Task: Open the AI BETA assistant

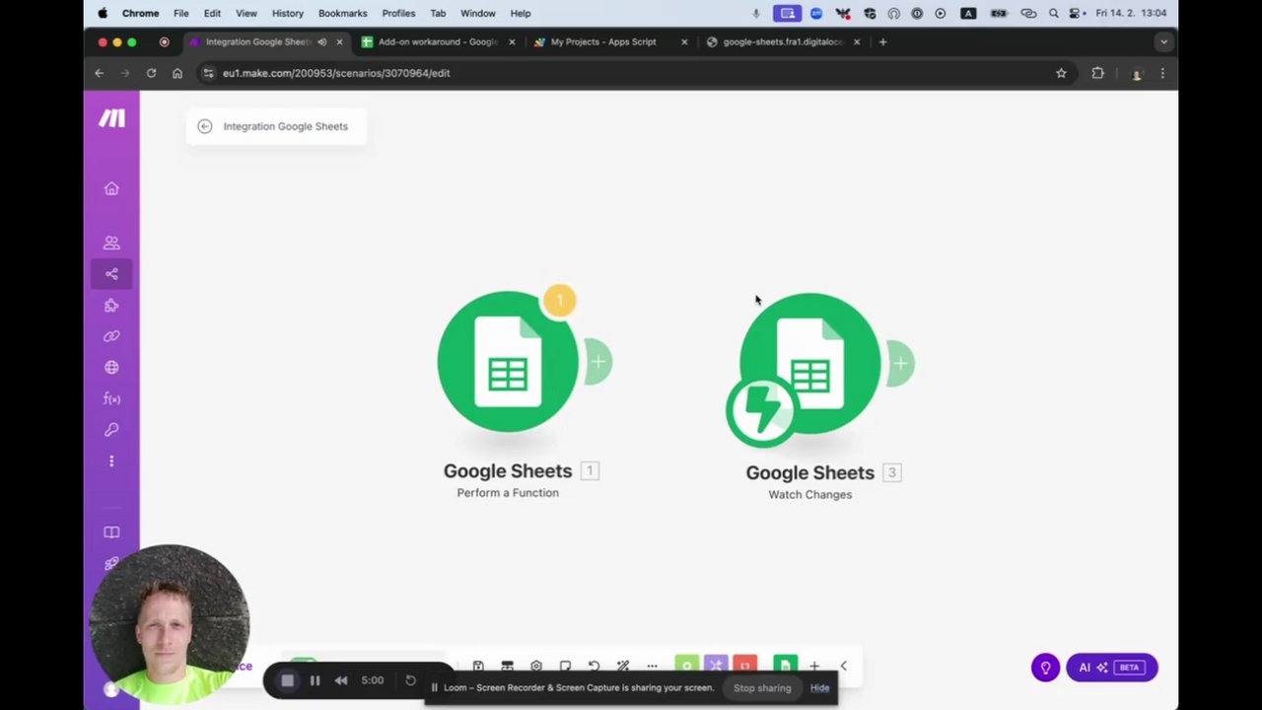Action: coord(1112,668)
